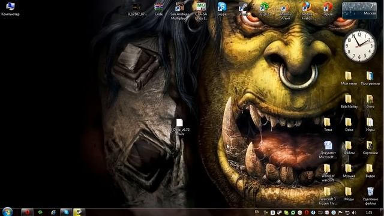384x216 pixels.
Task: Open the Программы folder
Action: (x=370, y=79)
